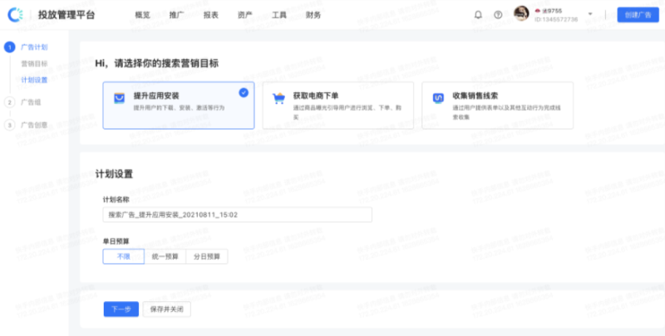665x336 pixels.
Task: Open the 报表 menu
Action: click(x=211, y=15)
